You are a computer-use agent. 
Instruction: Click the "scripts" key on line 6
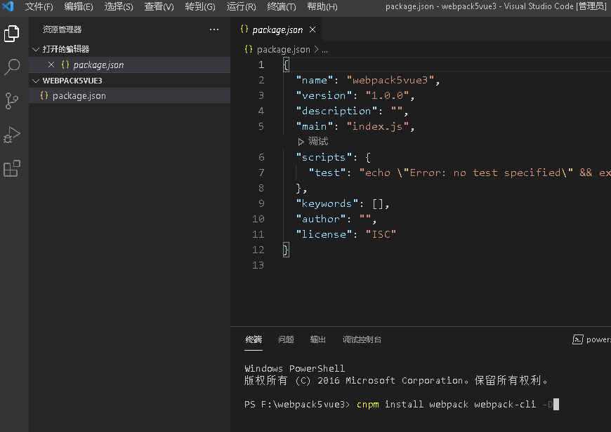(324, 157)
